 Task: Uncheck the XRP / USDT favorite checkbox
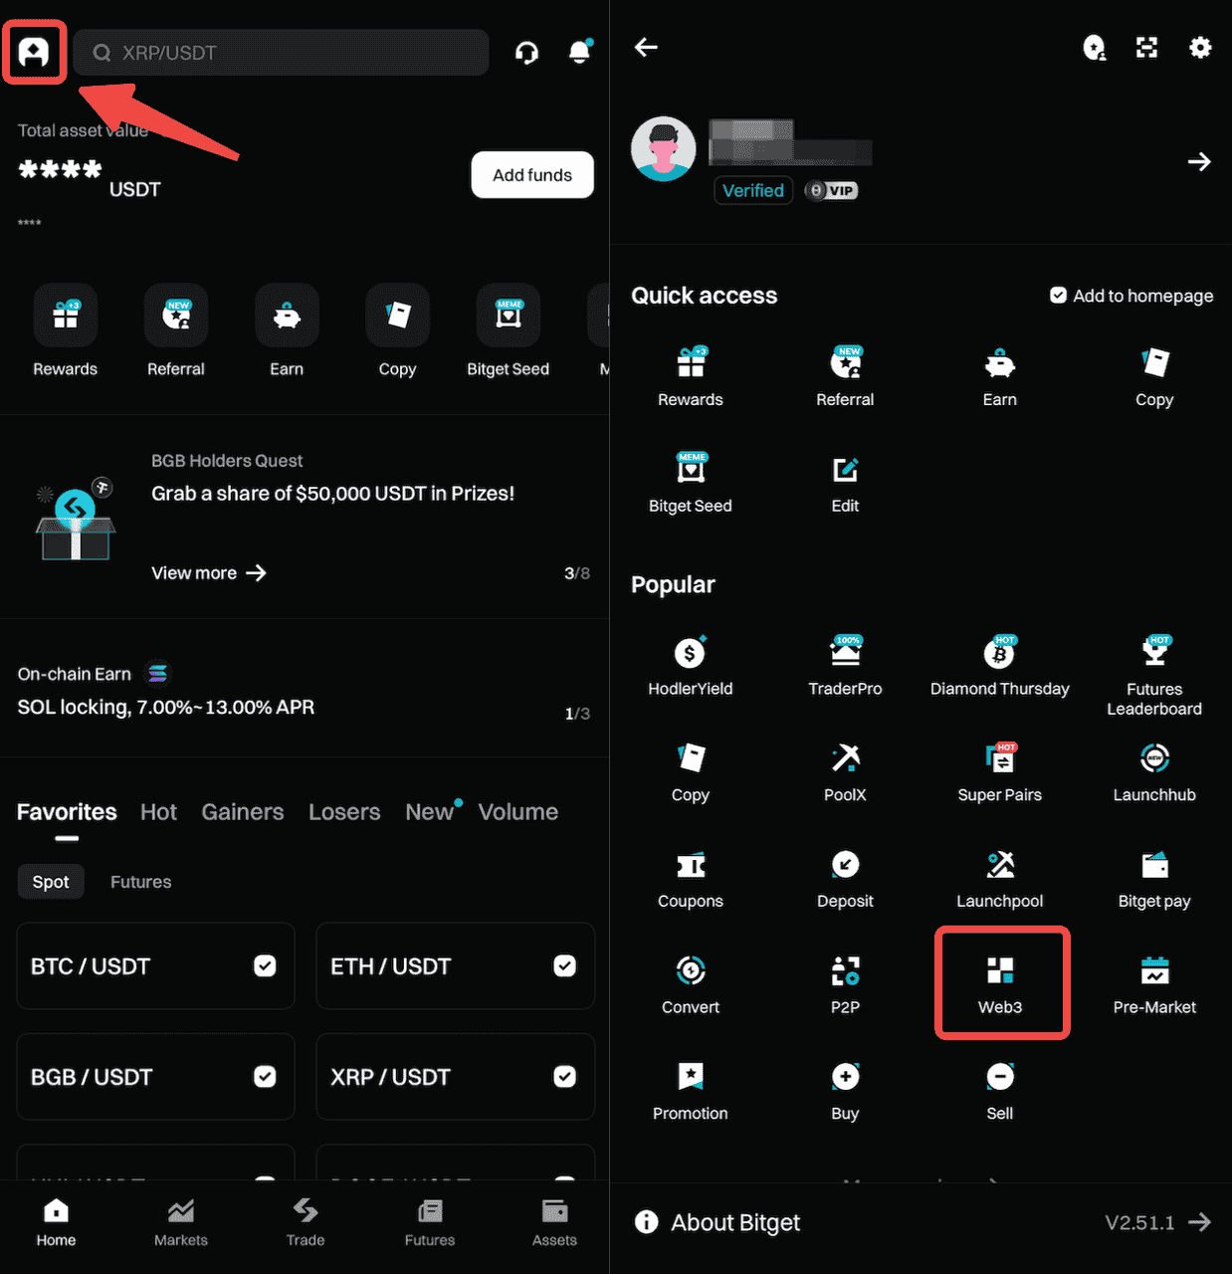click(x=564, y=1076)
